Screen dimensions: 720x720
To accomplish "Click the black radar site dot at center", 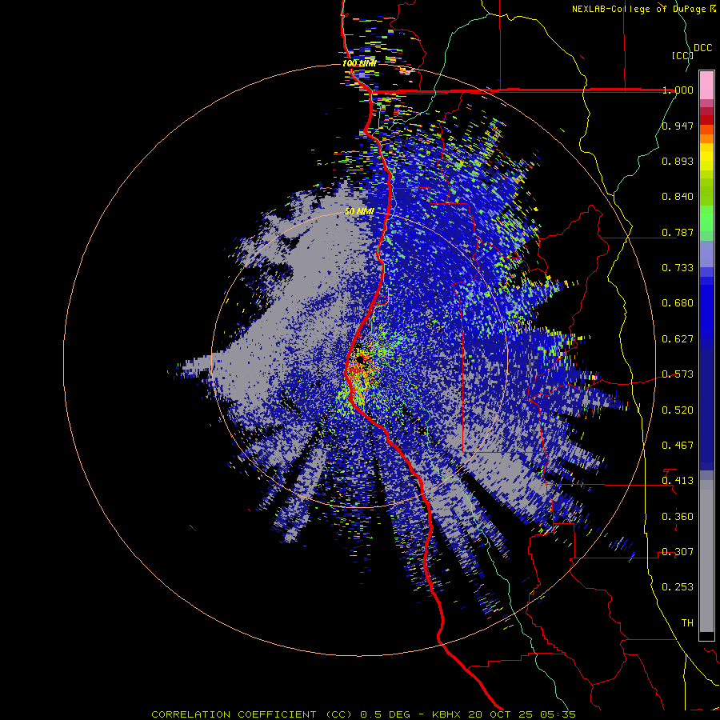I will point(359,359).
